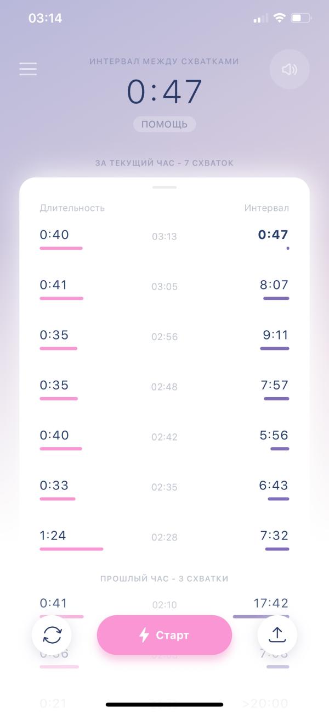Select the contraction logged at 03:05
Image resolution: width=329 pixels, height=713 pixels.
pyautogui.click(x=164, y=289)
